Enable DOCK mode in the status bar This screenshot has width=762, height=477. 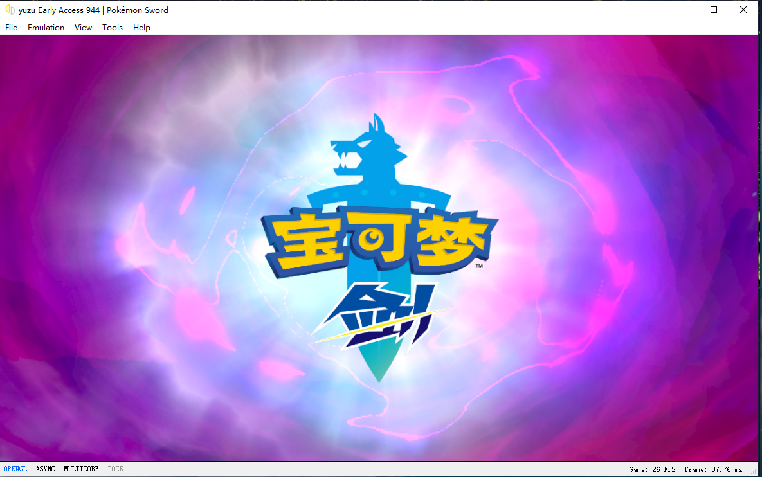click(115, 469)
